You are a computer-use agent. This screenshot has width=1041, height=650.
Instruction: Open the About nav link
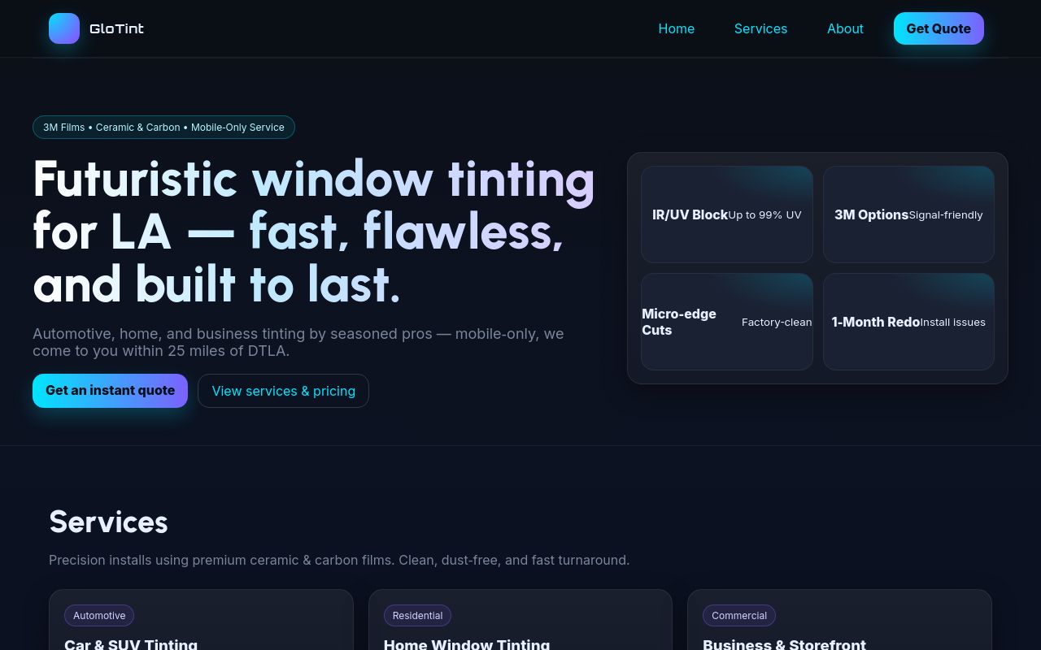tap(845, 28)
